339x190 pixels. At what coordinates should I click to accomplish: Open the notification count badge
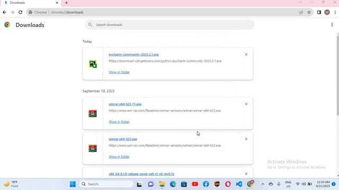pos(334,184)
